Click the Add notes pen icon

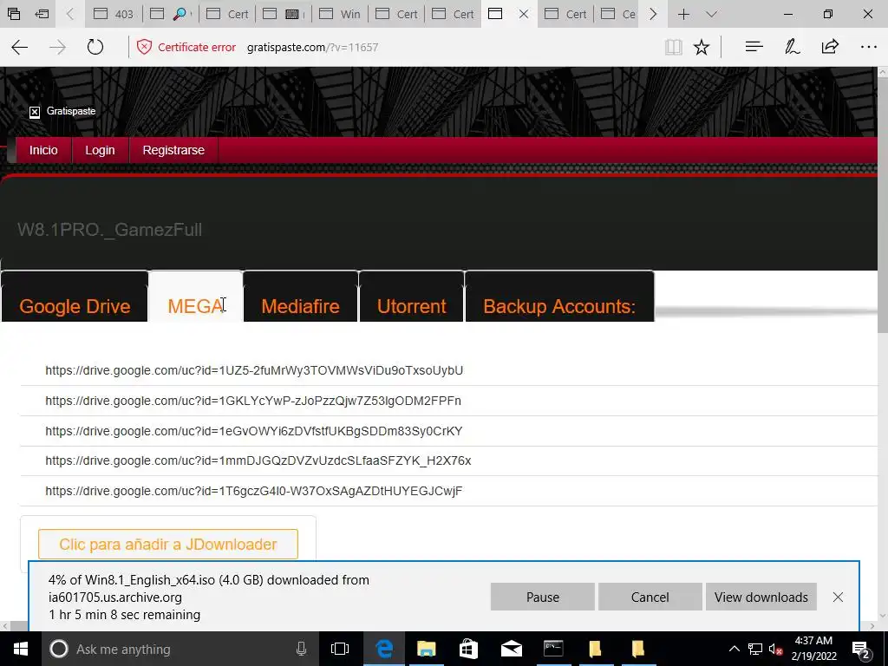pyautogui.click(x=792, y=47)
